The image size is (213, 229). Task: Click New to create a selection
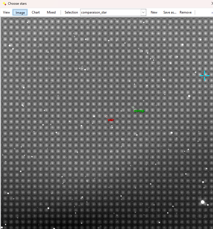pos(154,12)
